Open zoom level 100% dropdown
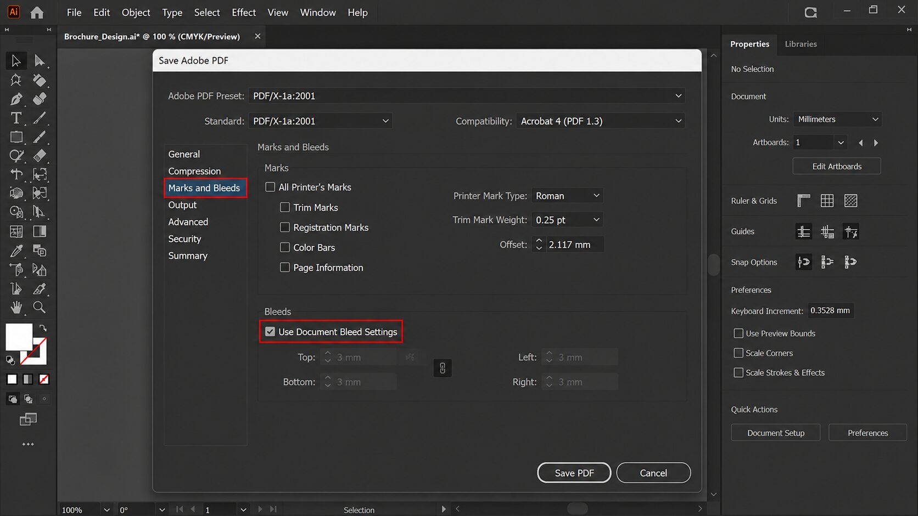The width and height of the screenshot is (918, 516). 107,510
